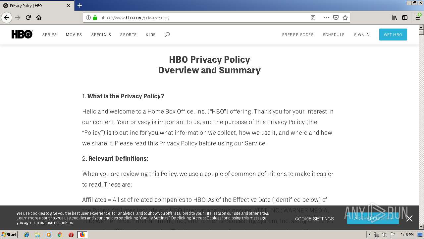The height and width of the screenshot is (239, 424).
Task: Open Specials in the HBO navigation
Action: tap(101, 35)
